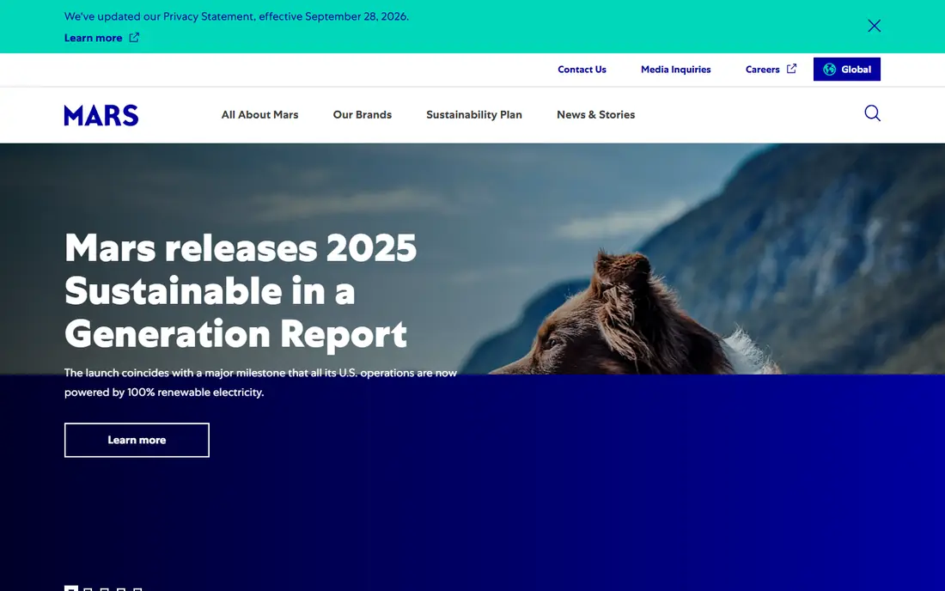Click the headline "Mars releases 2025 Sustainable in a Generation Report"

(241, 290)
